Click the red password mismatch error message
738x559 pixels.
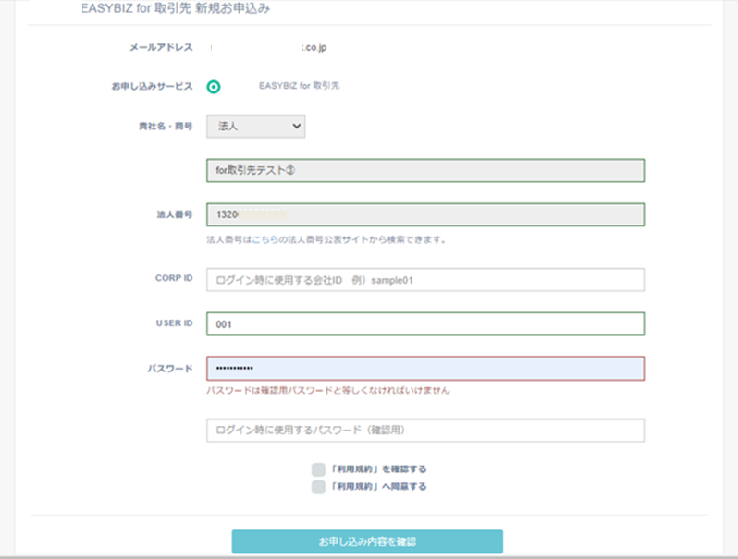pyautogui.click(x=327, y=391)
